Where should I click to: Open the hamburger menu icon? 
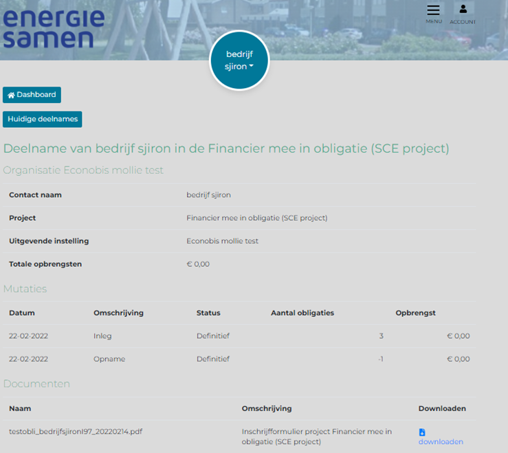(433, 11)
